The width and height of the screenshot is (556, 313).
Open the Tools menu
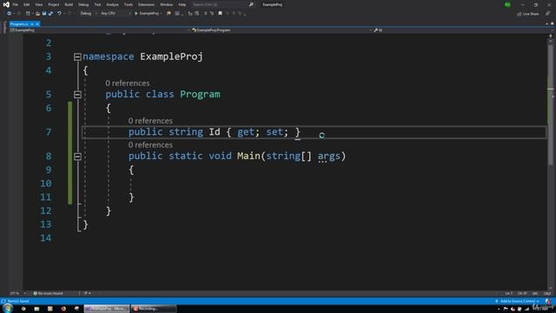[129, 4]
